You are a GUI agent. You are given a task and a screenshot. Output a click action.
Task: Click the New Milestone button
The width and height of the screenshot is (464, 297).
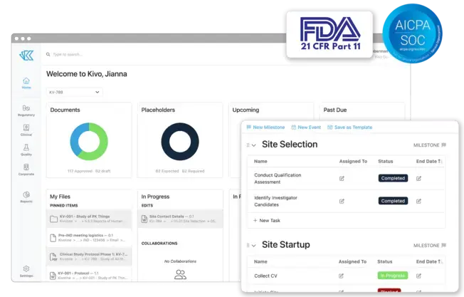(x=265, y=127)
